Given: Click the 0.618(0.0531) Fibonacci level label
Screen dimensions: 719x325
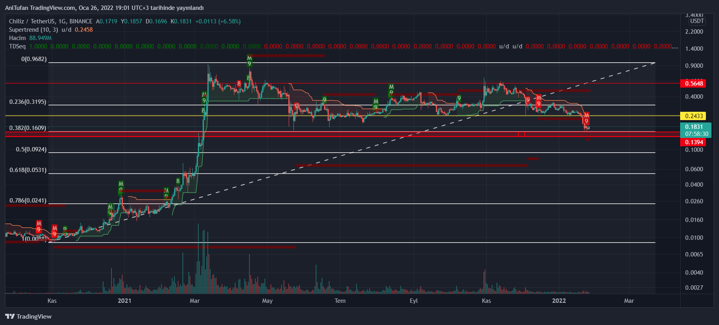Looking at the screenshot, I should pos(28,170).
